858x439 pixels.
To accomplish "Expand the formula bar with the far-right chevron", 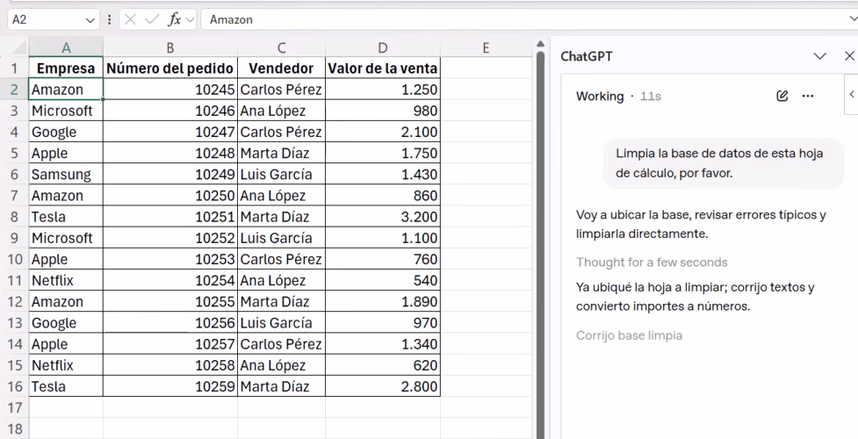I will [853, 19].
